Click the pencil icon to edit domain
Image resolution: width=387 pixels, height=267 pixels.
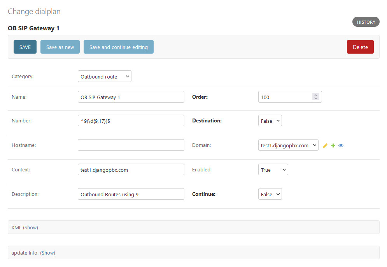(326, 146)
